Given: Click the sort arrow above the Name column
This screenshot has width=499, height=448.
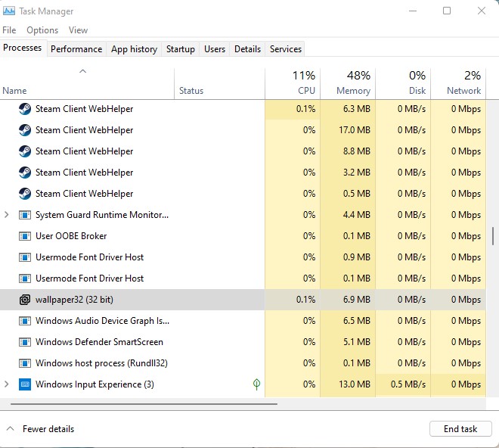Looking at the screenshot, I should tap(83, 72).
